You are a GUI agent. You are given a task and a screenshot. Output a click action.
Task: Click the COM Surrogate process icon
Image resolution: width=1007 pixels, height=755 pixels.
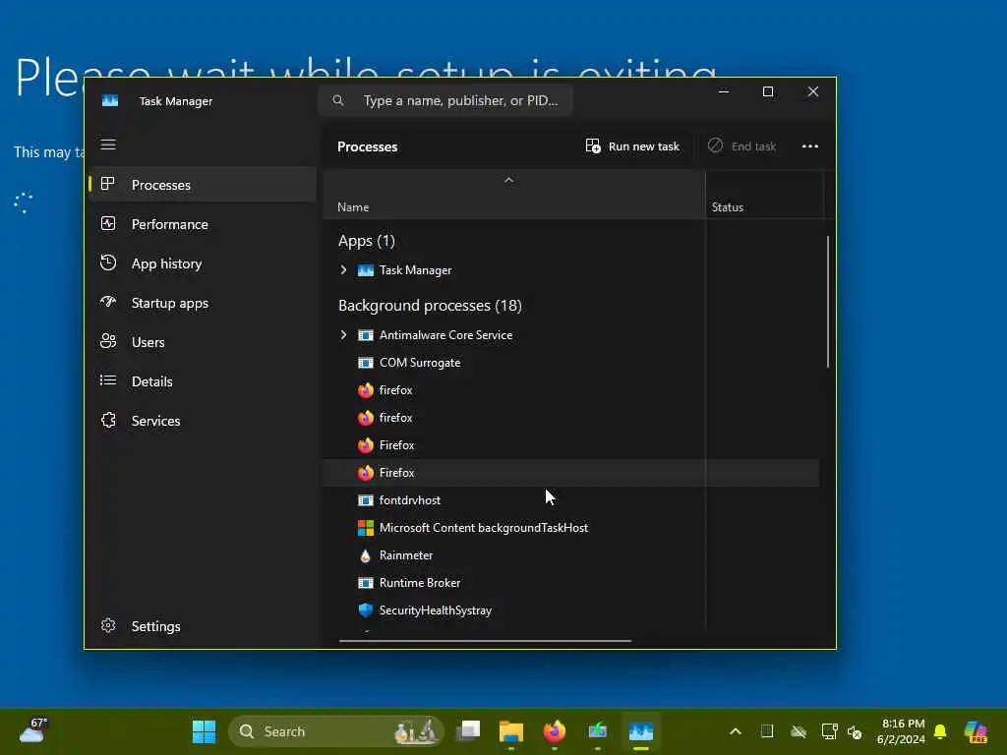(x=366, y=363)
